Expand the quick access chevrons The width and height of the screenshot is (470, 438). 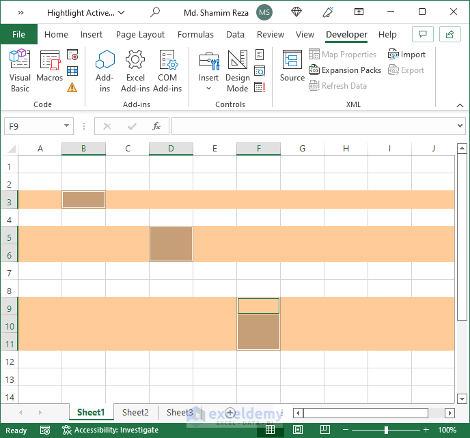[x=20, y=12]
